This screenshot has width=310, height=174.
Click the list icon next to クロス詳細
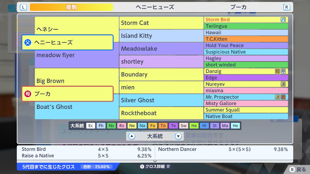(168, 166)
